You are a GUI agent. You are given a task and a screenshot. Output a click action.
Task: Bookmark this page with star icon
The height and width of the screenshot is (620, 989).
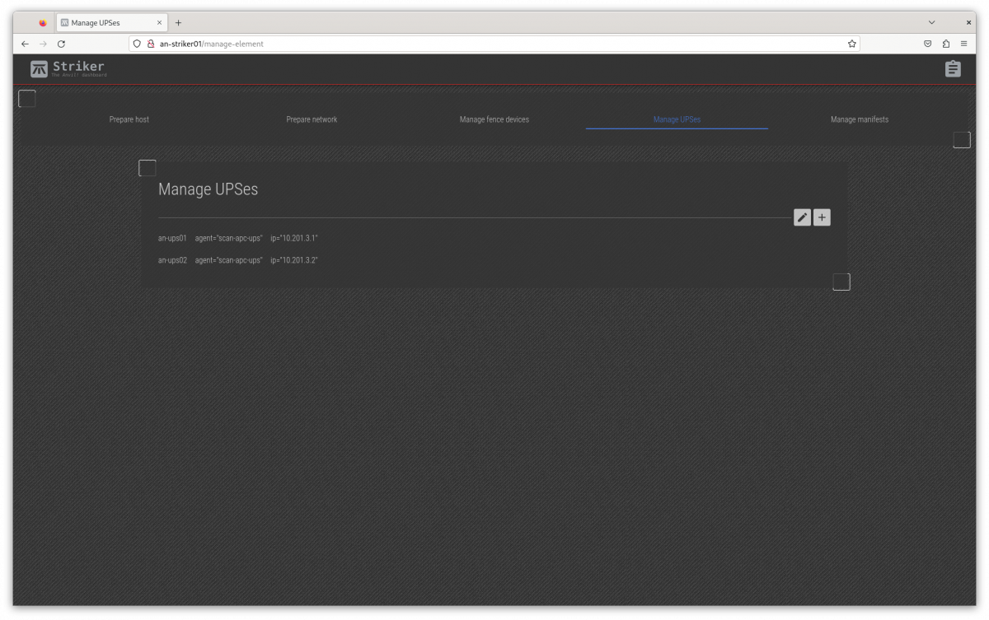click(851, 44)
